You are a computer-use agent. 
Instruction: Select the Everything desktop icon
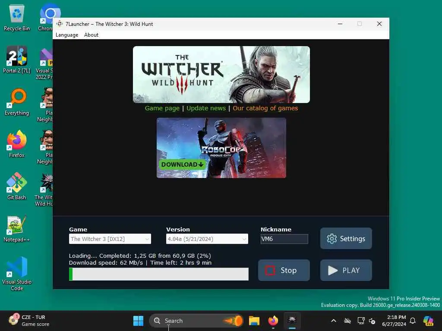point(17,102)
